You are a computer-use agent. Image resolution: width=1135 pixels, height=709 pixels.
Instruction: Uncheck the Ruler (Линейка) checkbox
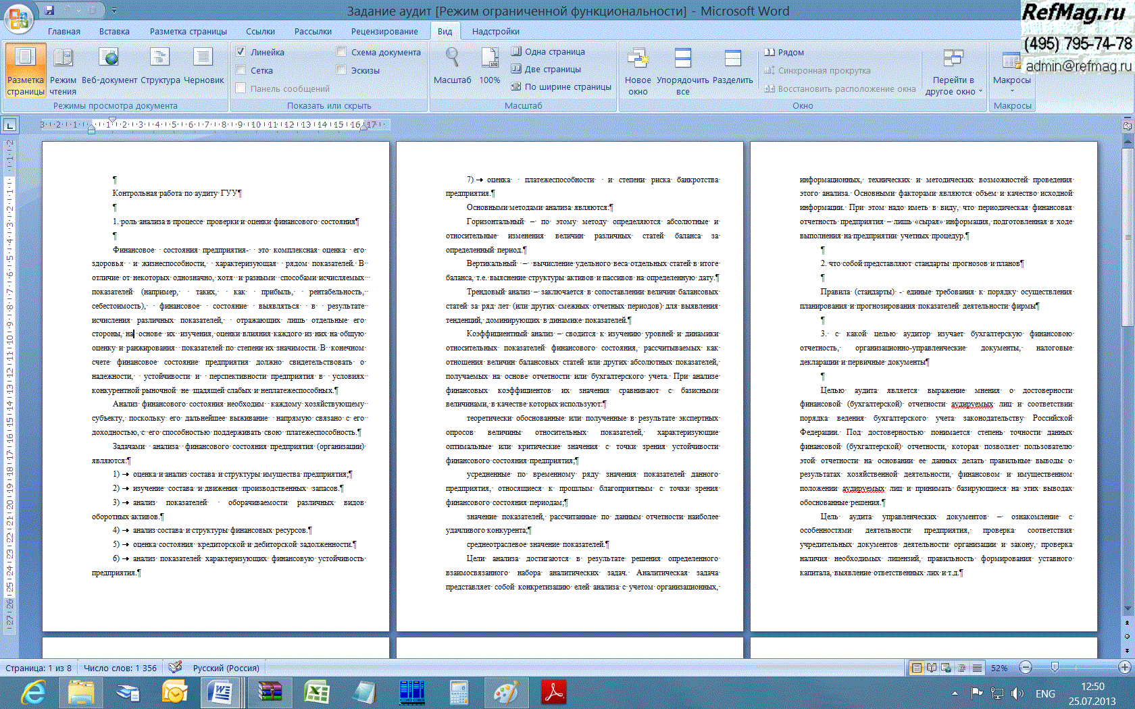[241, 52]
